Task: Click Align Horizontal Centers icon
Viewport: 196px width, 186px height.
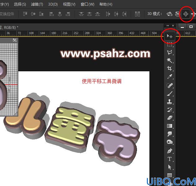Action: coord(60,14)
